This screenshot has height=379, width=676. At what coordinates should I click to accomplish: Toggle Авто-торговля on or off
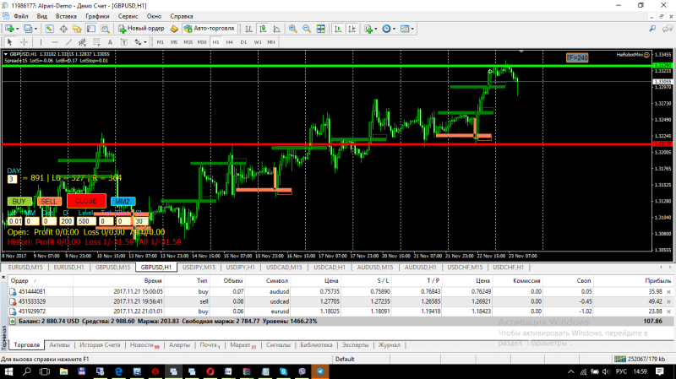click(x=209, y=29)
